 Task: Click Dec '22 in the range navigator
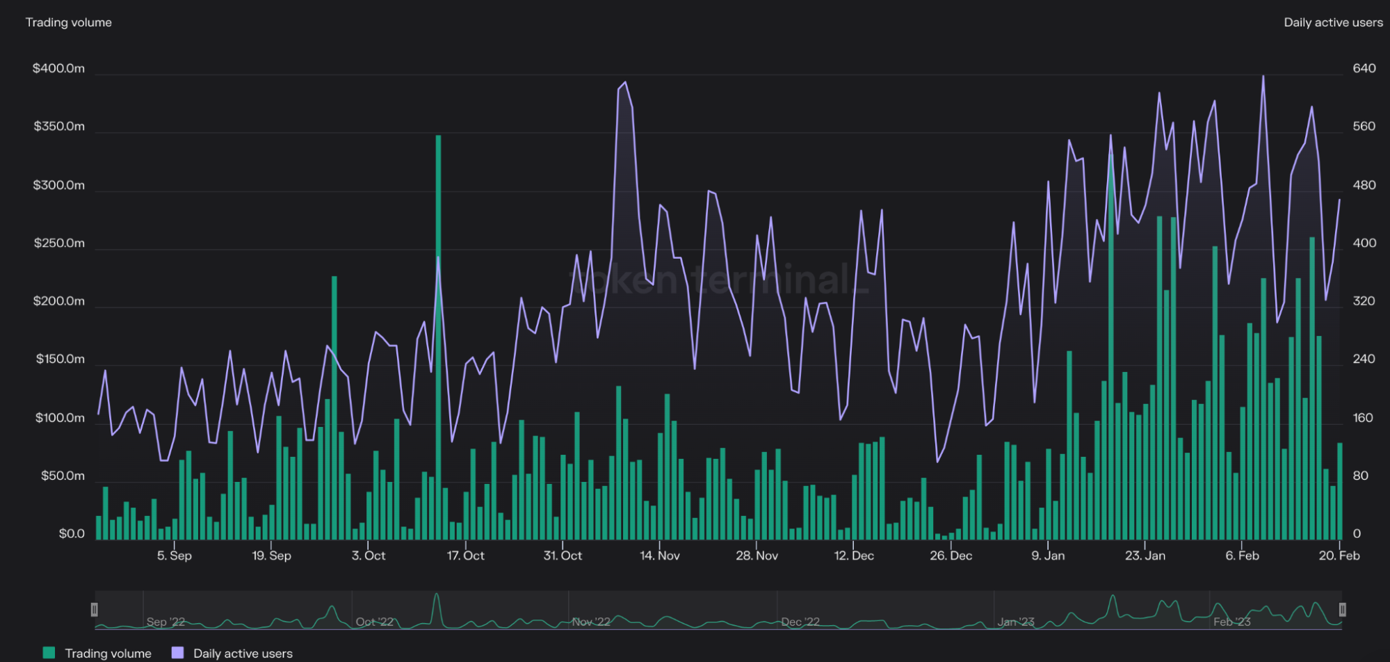click(x=800, y=622)
